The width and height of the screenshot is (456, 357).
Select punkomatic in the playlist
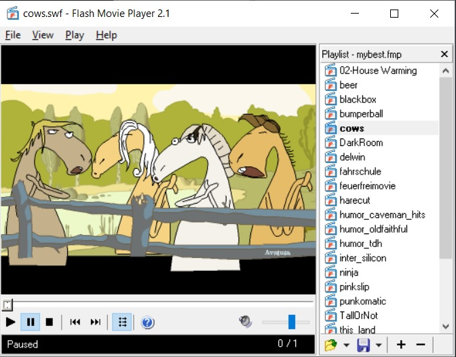362,301
